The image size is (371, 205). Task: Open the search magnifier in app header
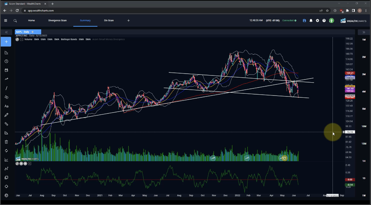click(x=15, y=21)
